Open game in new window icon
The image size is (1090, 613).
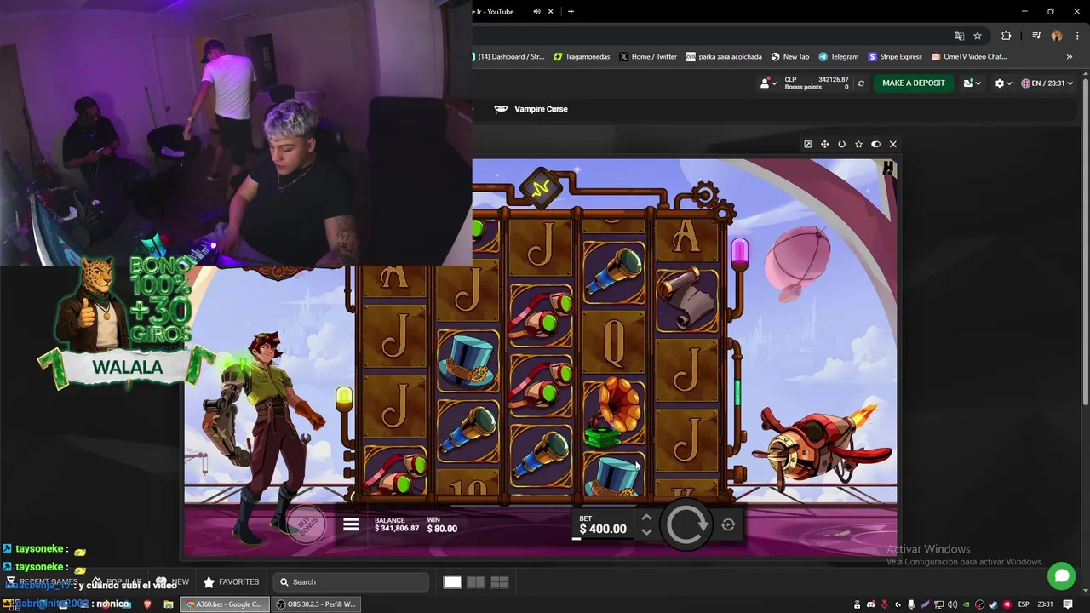pos(807,144)
